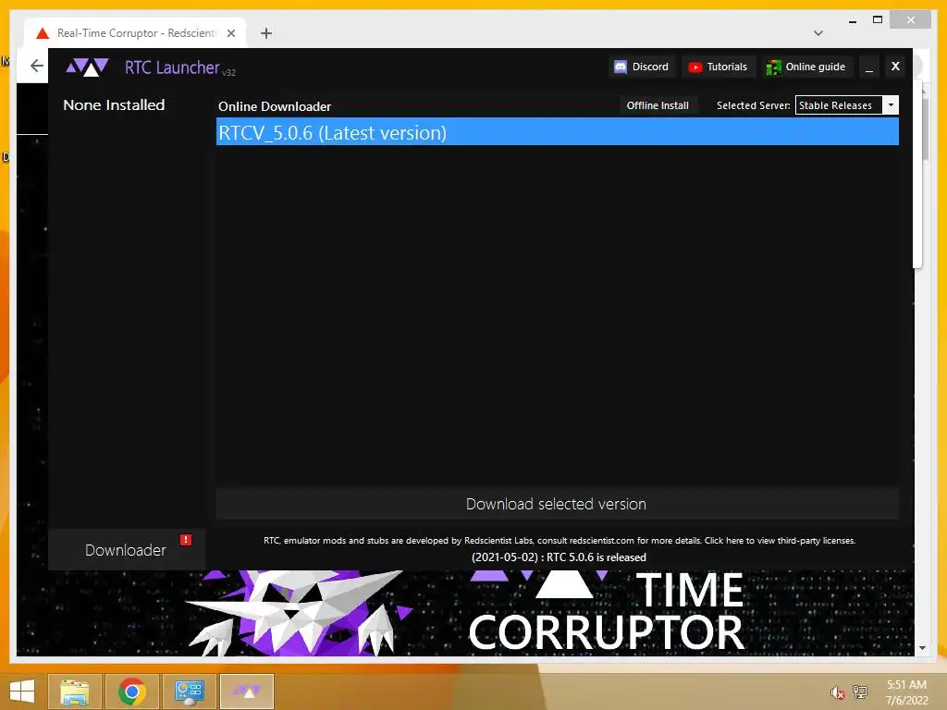
Task: Click Download selected version button
Action: pyautogui.click(x=556, y=504)
